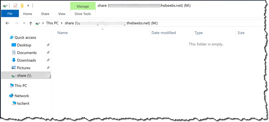
Task: Switch to the Home ribbon tab
Action: [28, 14]
